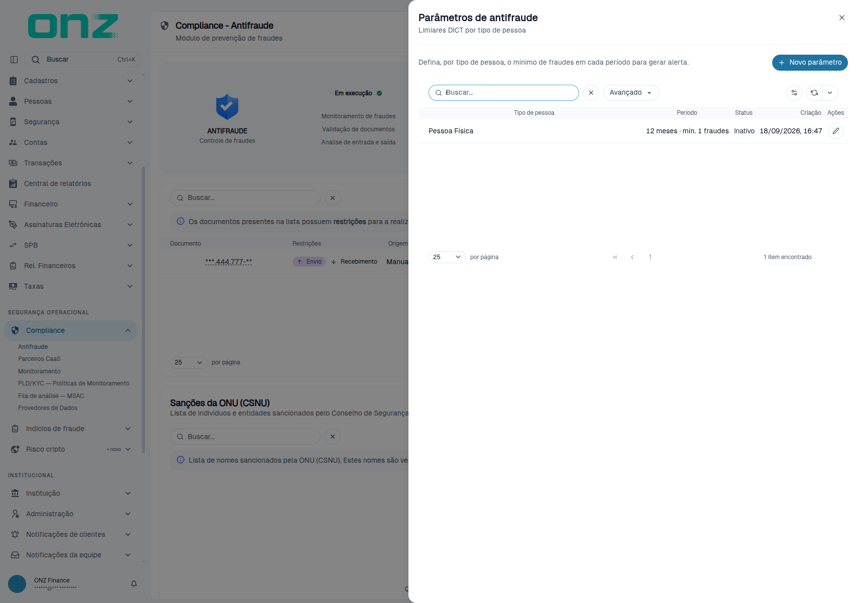The image size is (858, 603).
Task: Click the notification bell icon
Action: tap(134, 584)
